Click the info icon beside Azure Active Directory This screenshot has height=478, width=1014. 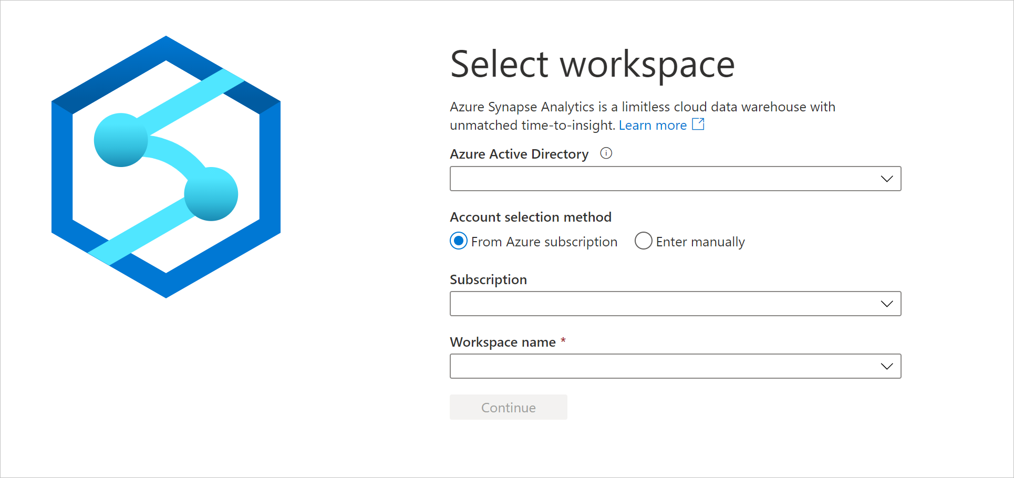click(x=606, y=153)
